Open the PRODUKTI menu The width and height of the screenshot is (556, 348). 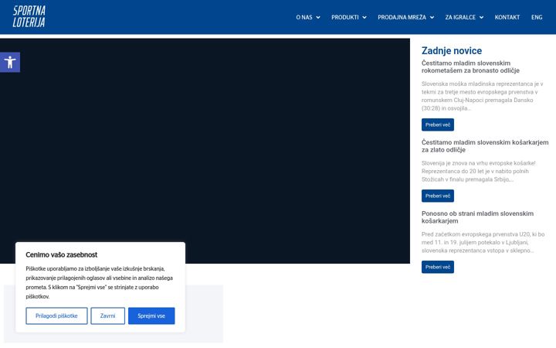coord(345,17)
